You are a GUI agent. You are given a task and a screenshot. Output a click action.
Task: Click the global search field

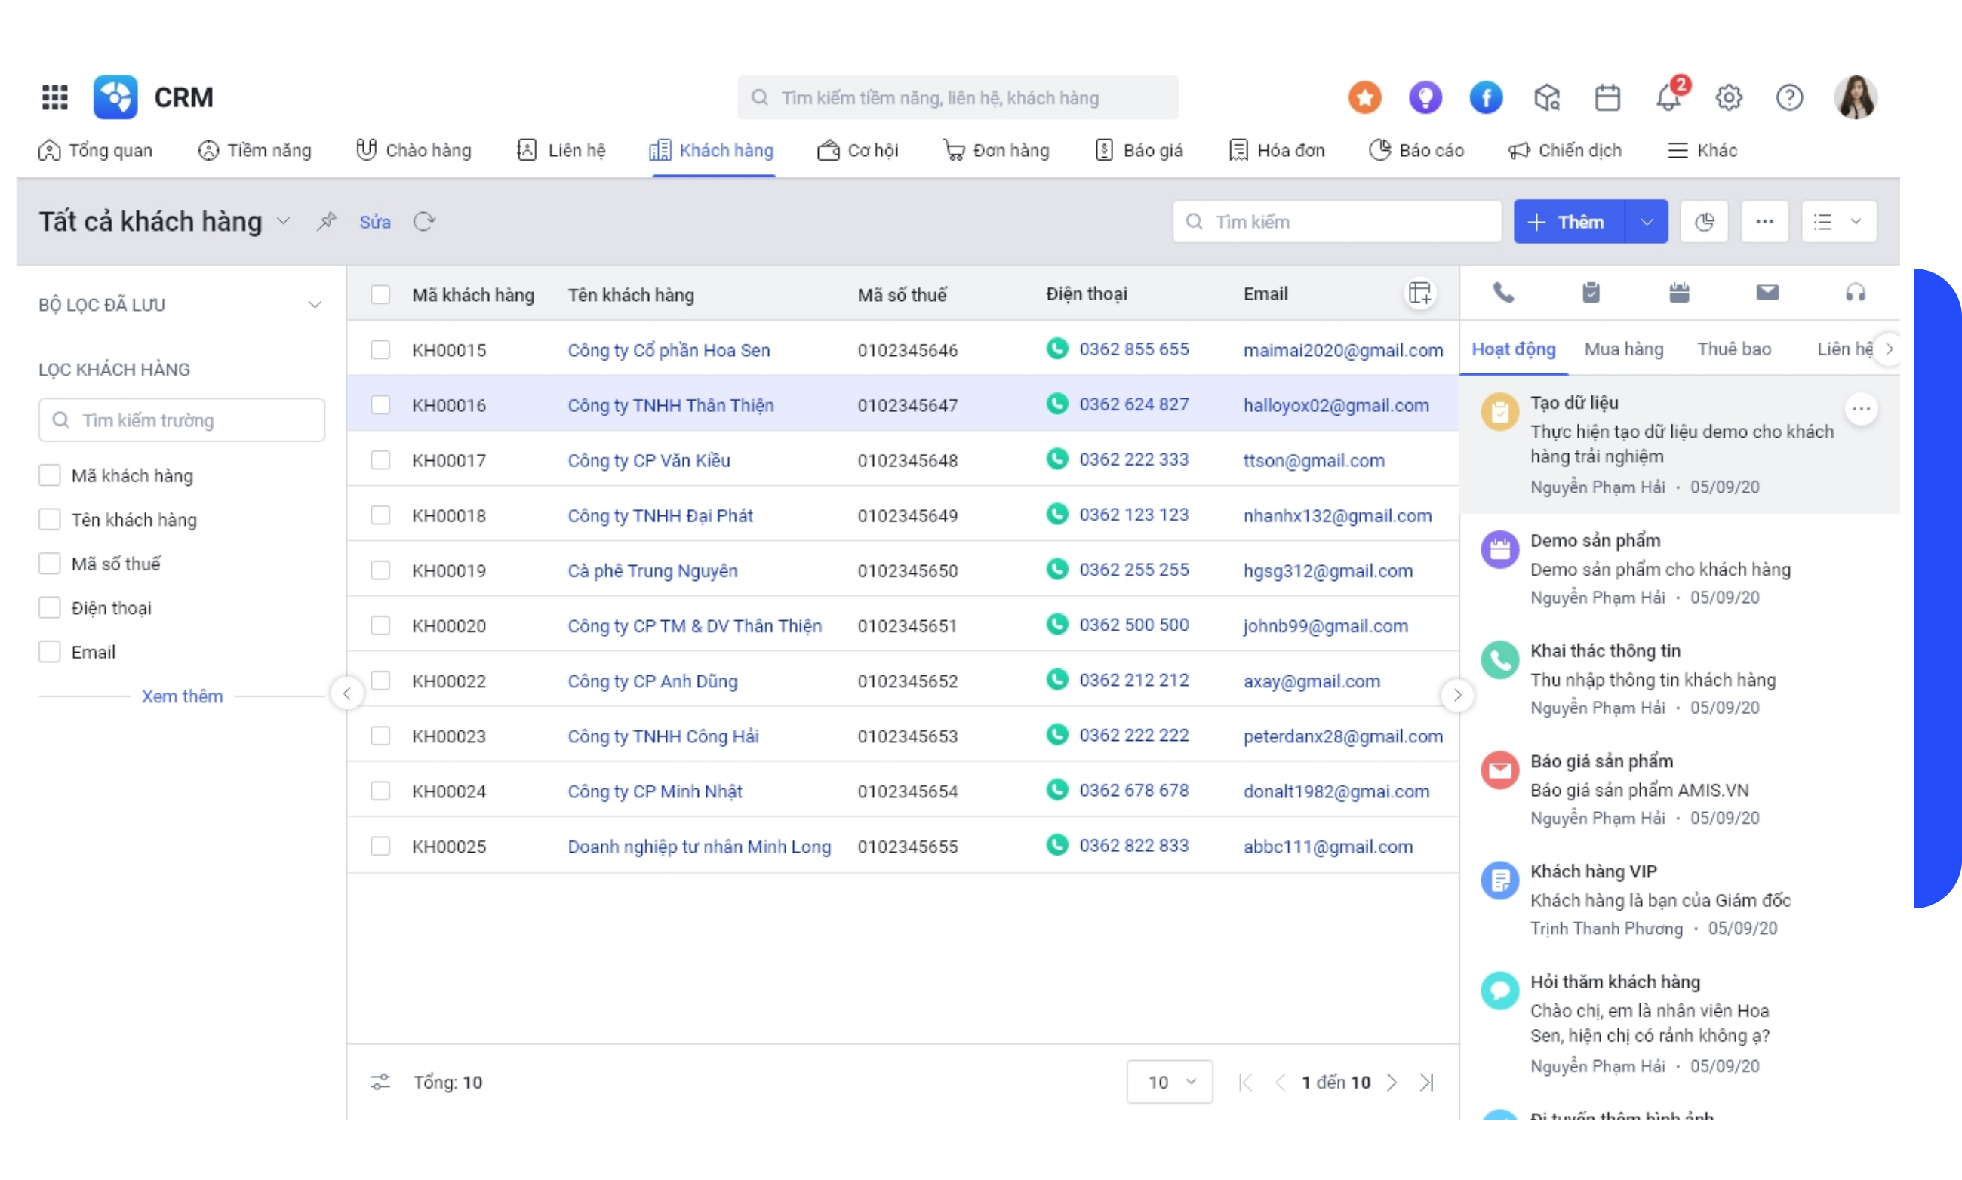[x=958, y=97]
